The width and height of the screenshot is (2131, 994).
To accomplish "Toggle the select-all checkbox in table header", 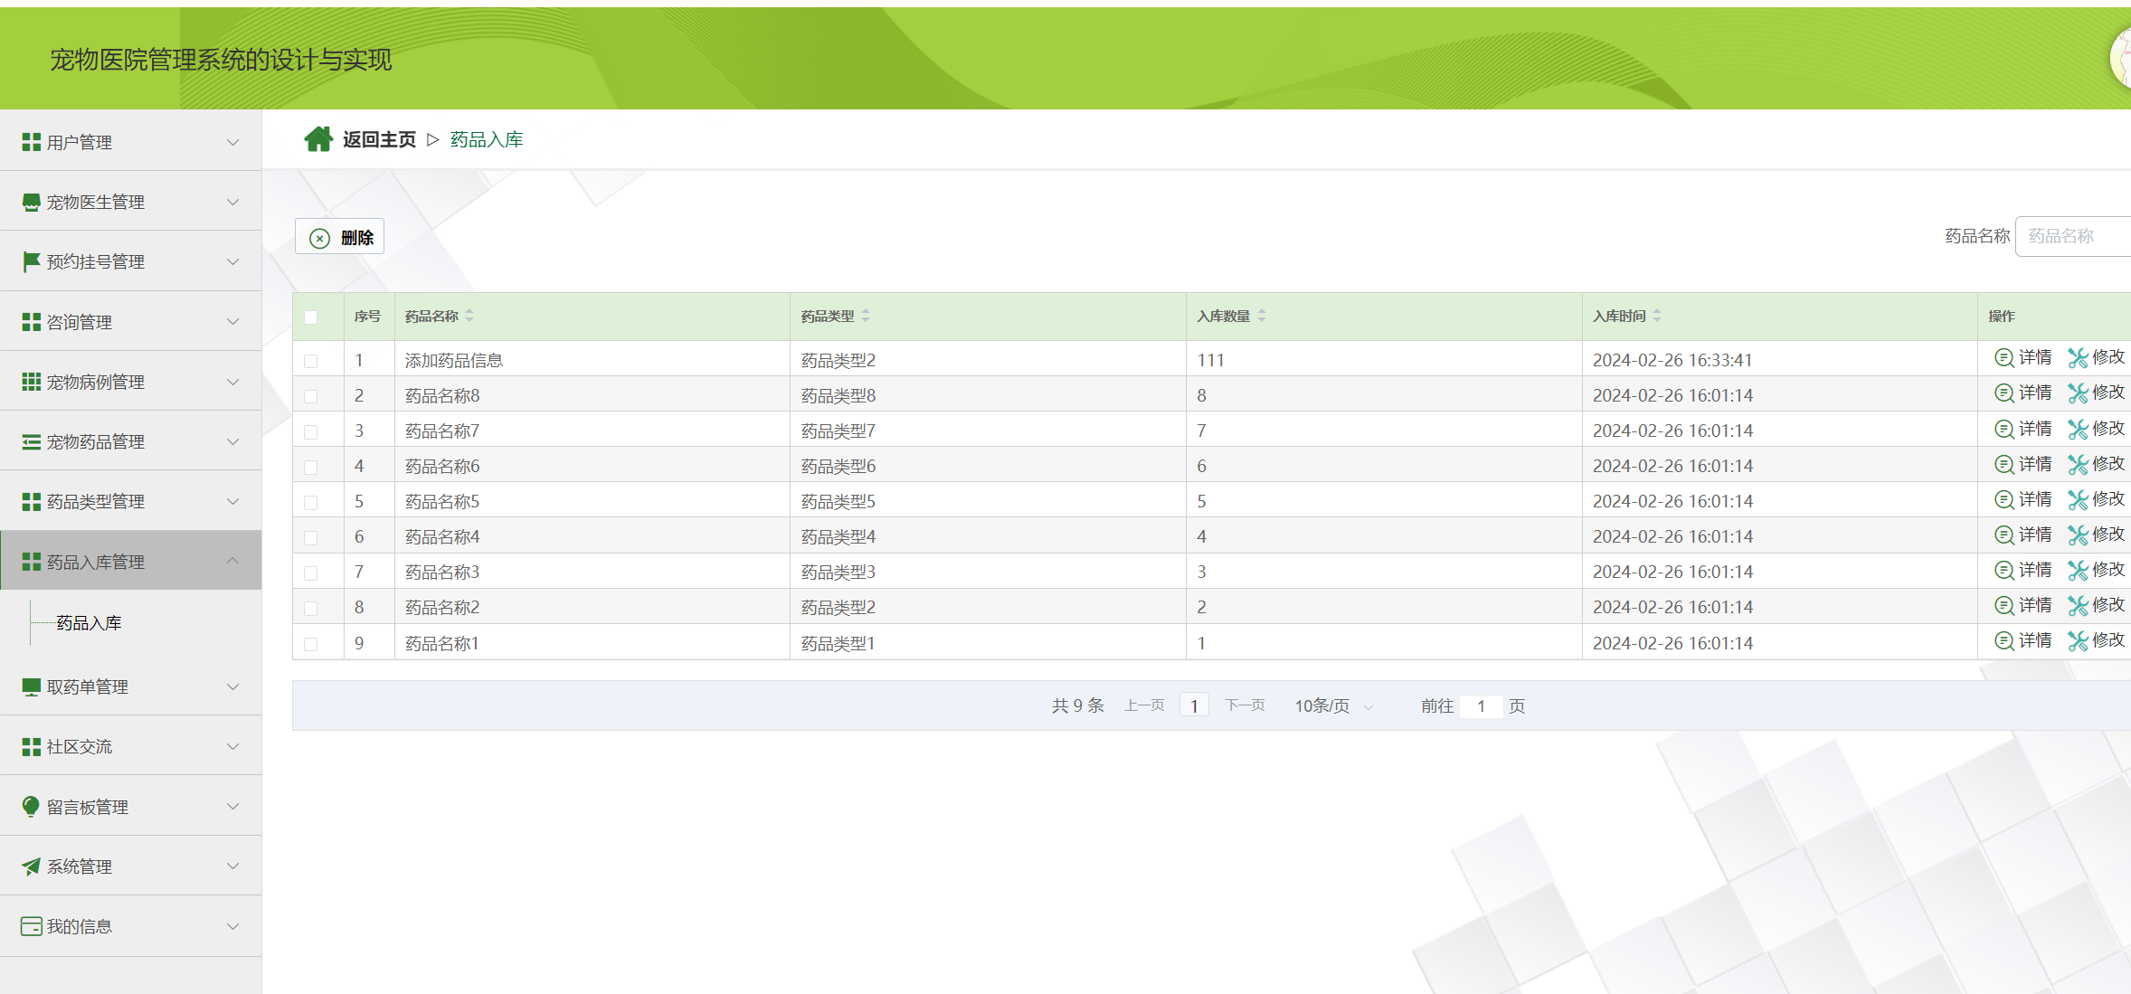I will 311,317.
